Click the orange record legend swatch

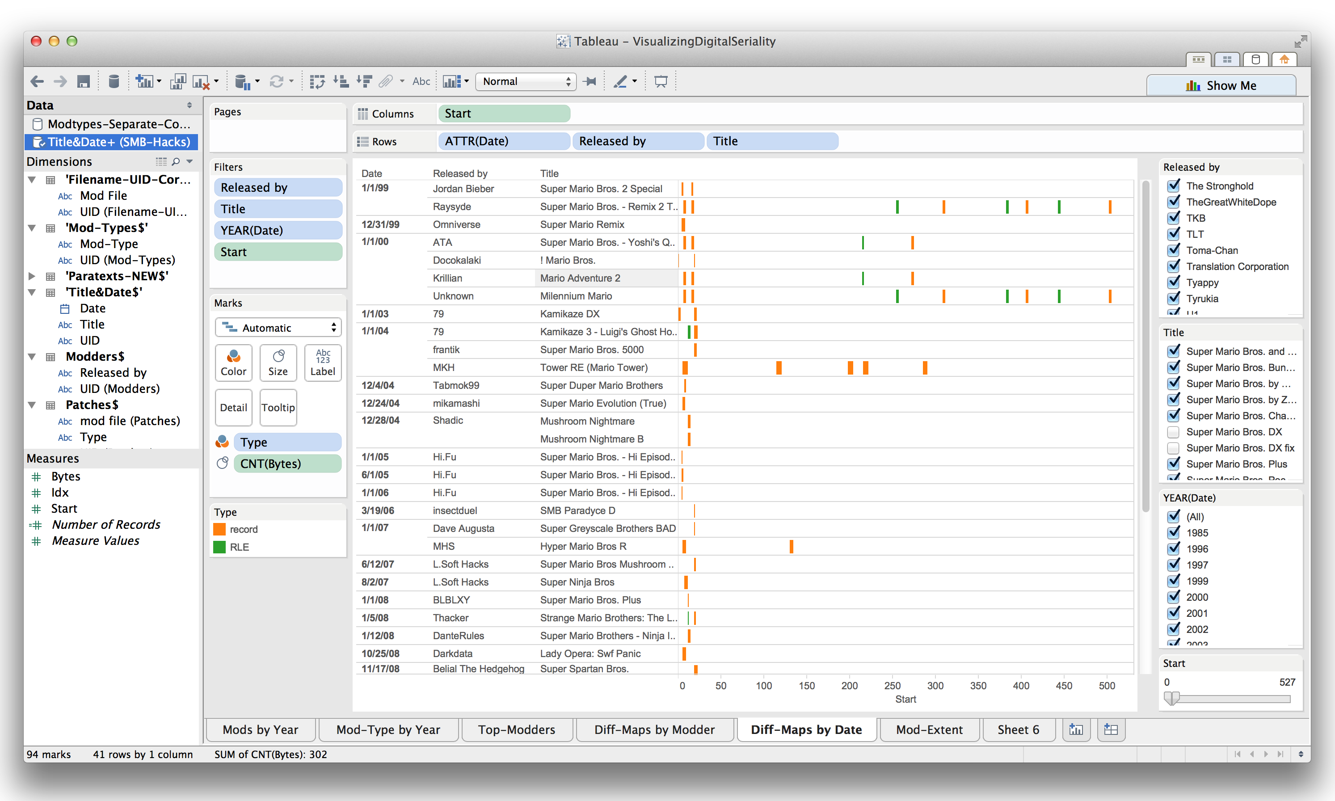pos(219,529)
